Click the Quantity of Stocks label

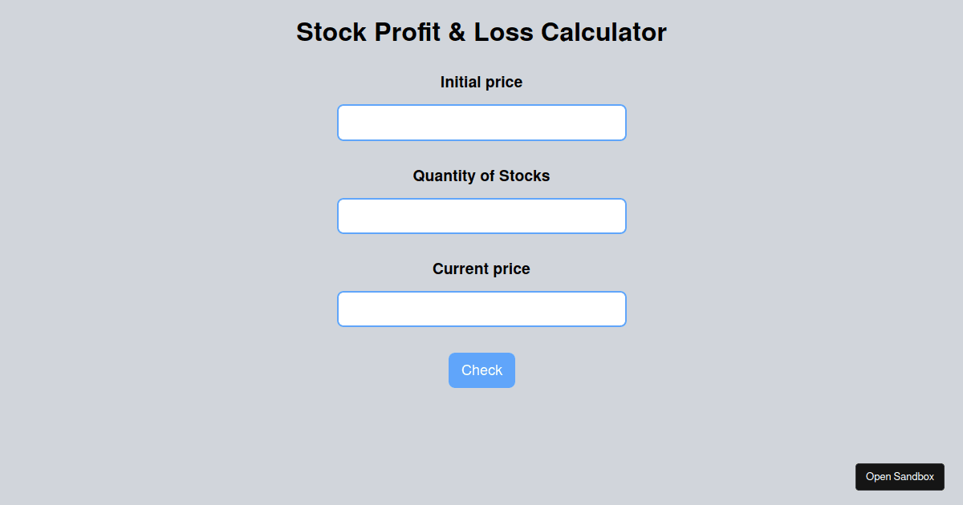pos(481,176)
